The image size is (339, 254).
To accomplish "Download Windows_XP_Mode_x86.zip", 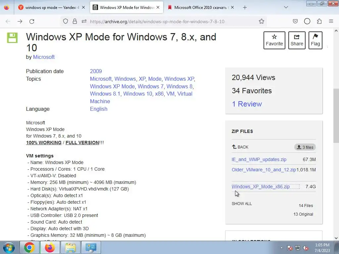I will [x=261, y=187].
